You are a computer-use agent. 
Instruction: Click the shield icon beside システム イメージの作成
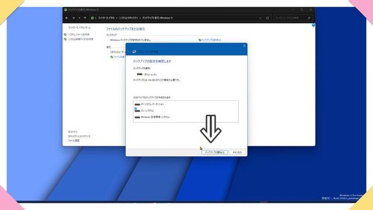tap(65, 34)
